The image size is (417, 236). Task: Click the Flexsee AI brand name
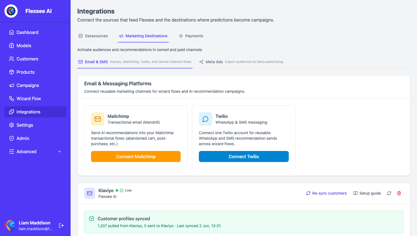pyautogui.click(x=39, y=11)
